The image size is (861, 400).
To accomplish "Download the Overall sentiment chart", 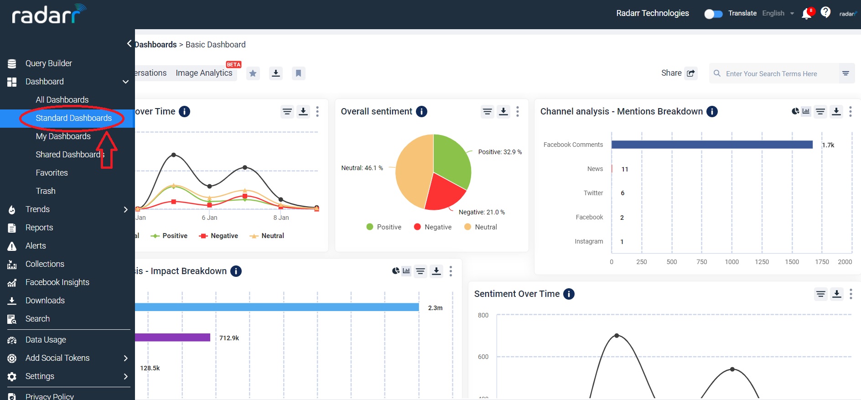I will (x=503, y=111).
